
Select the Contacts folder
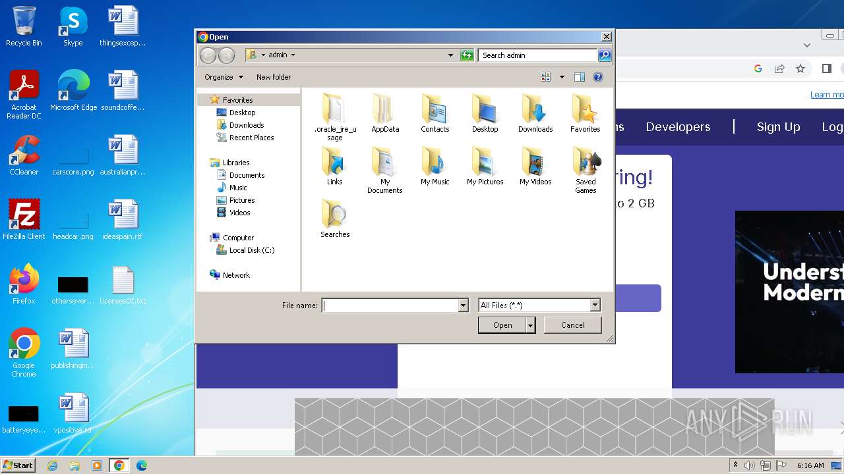click(435, 113)
